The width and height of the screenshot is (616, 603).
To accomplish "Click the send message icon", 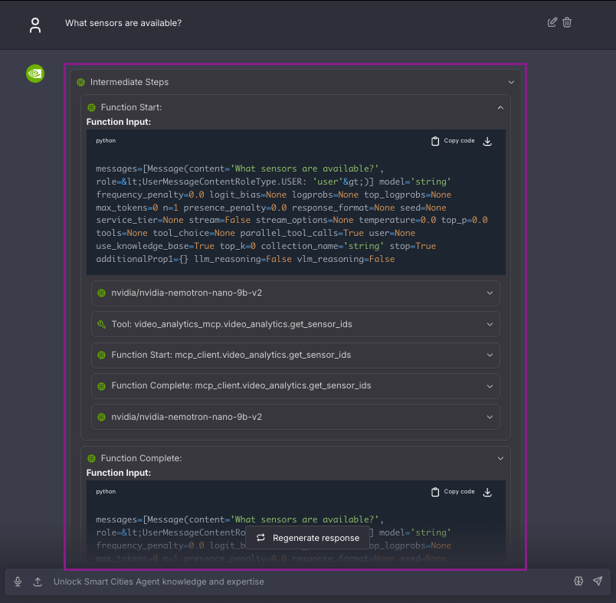I will click(598, 582).
